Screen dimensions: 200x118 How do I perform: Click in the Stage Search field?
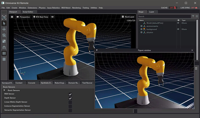coord(164,16)
